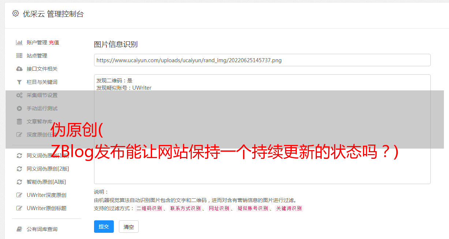Open 智能伪原创[AI版] menu item

(46, 182)
